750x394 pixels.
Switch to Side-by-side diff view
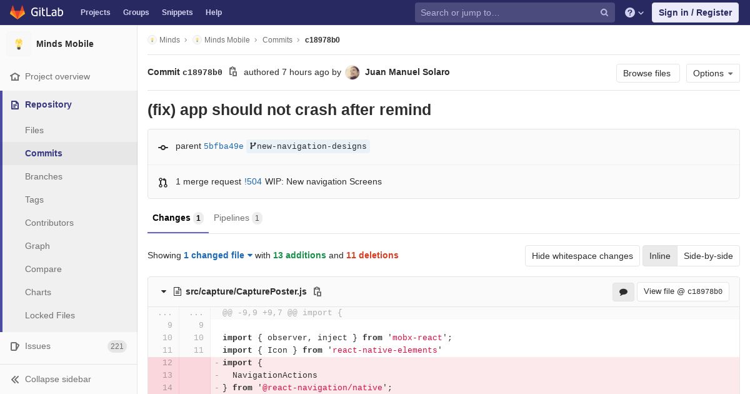(x=708, y=256)
